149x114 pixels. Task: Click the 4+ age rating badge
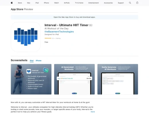point(91,25)
